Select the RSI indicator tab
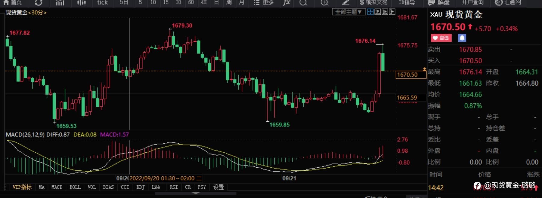This screenshot has width=542, height=198. click(174, 187)
